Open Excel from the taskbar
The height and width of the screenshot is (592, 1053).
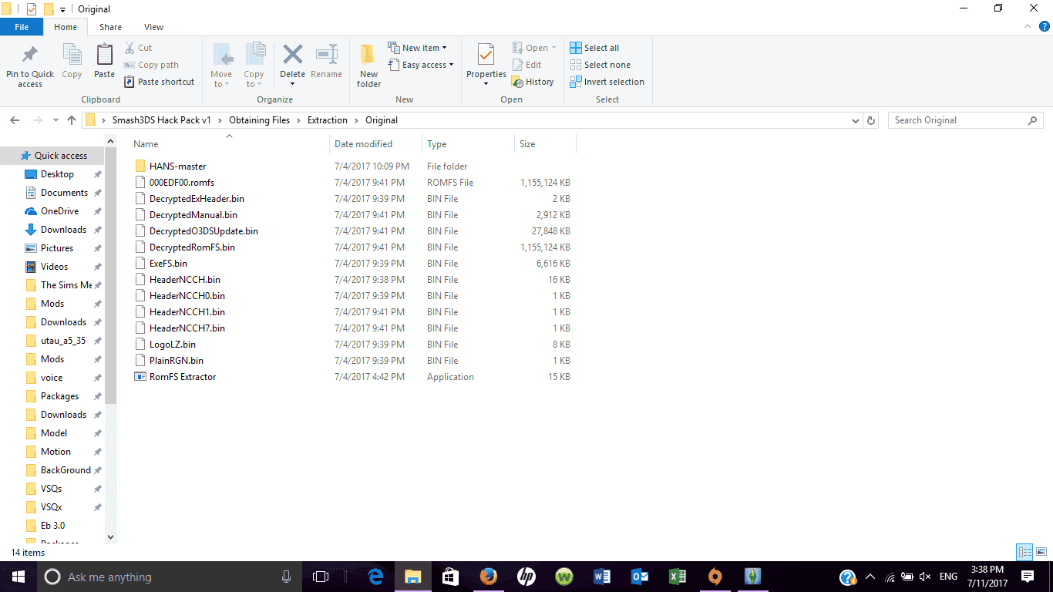pyautogui.click(x=678, y=577)
